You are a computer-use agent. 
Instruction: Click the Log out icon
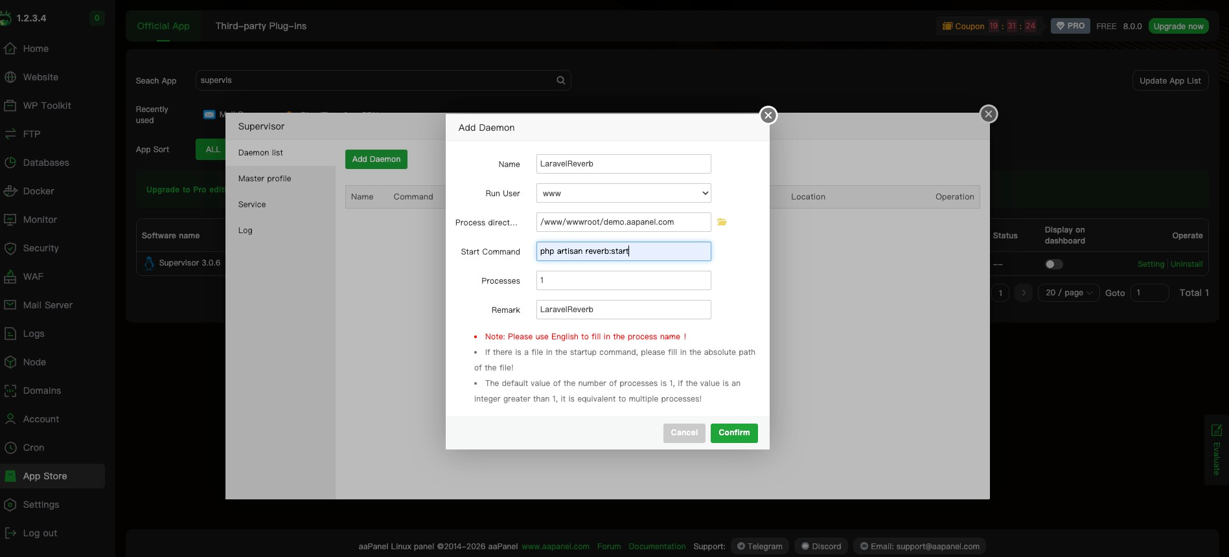[10, 533]
